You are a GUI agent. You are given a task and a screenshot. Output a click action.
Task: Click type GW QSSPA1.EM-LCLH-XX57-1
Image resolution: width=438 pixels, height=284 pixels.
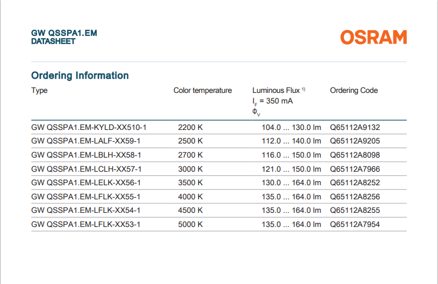click(86, 169)
